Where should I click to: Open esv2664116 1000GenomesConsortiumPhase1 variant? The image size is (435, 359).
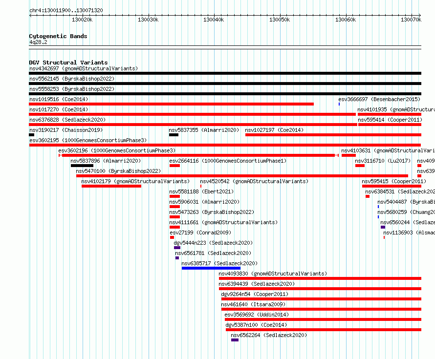[x=228, y=161]
